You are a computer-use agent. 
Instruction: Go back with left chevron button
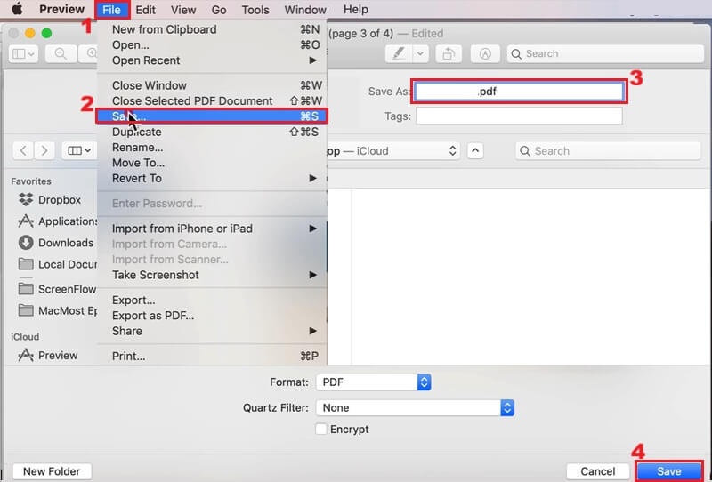[x=24, y=150]
